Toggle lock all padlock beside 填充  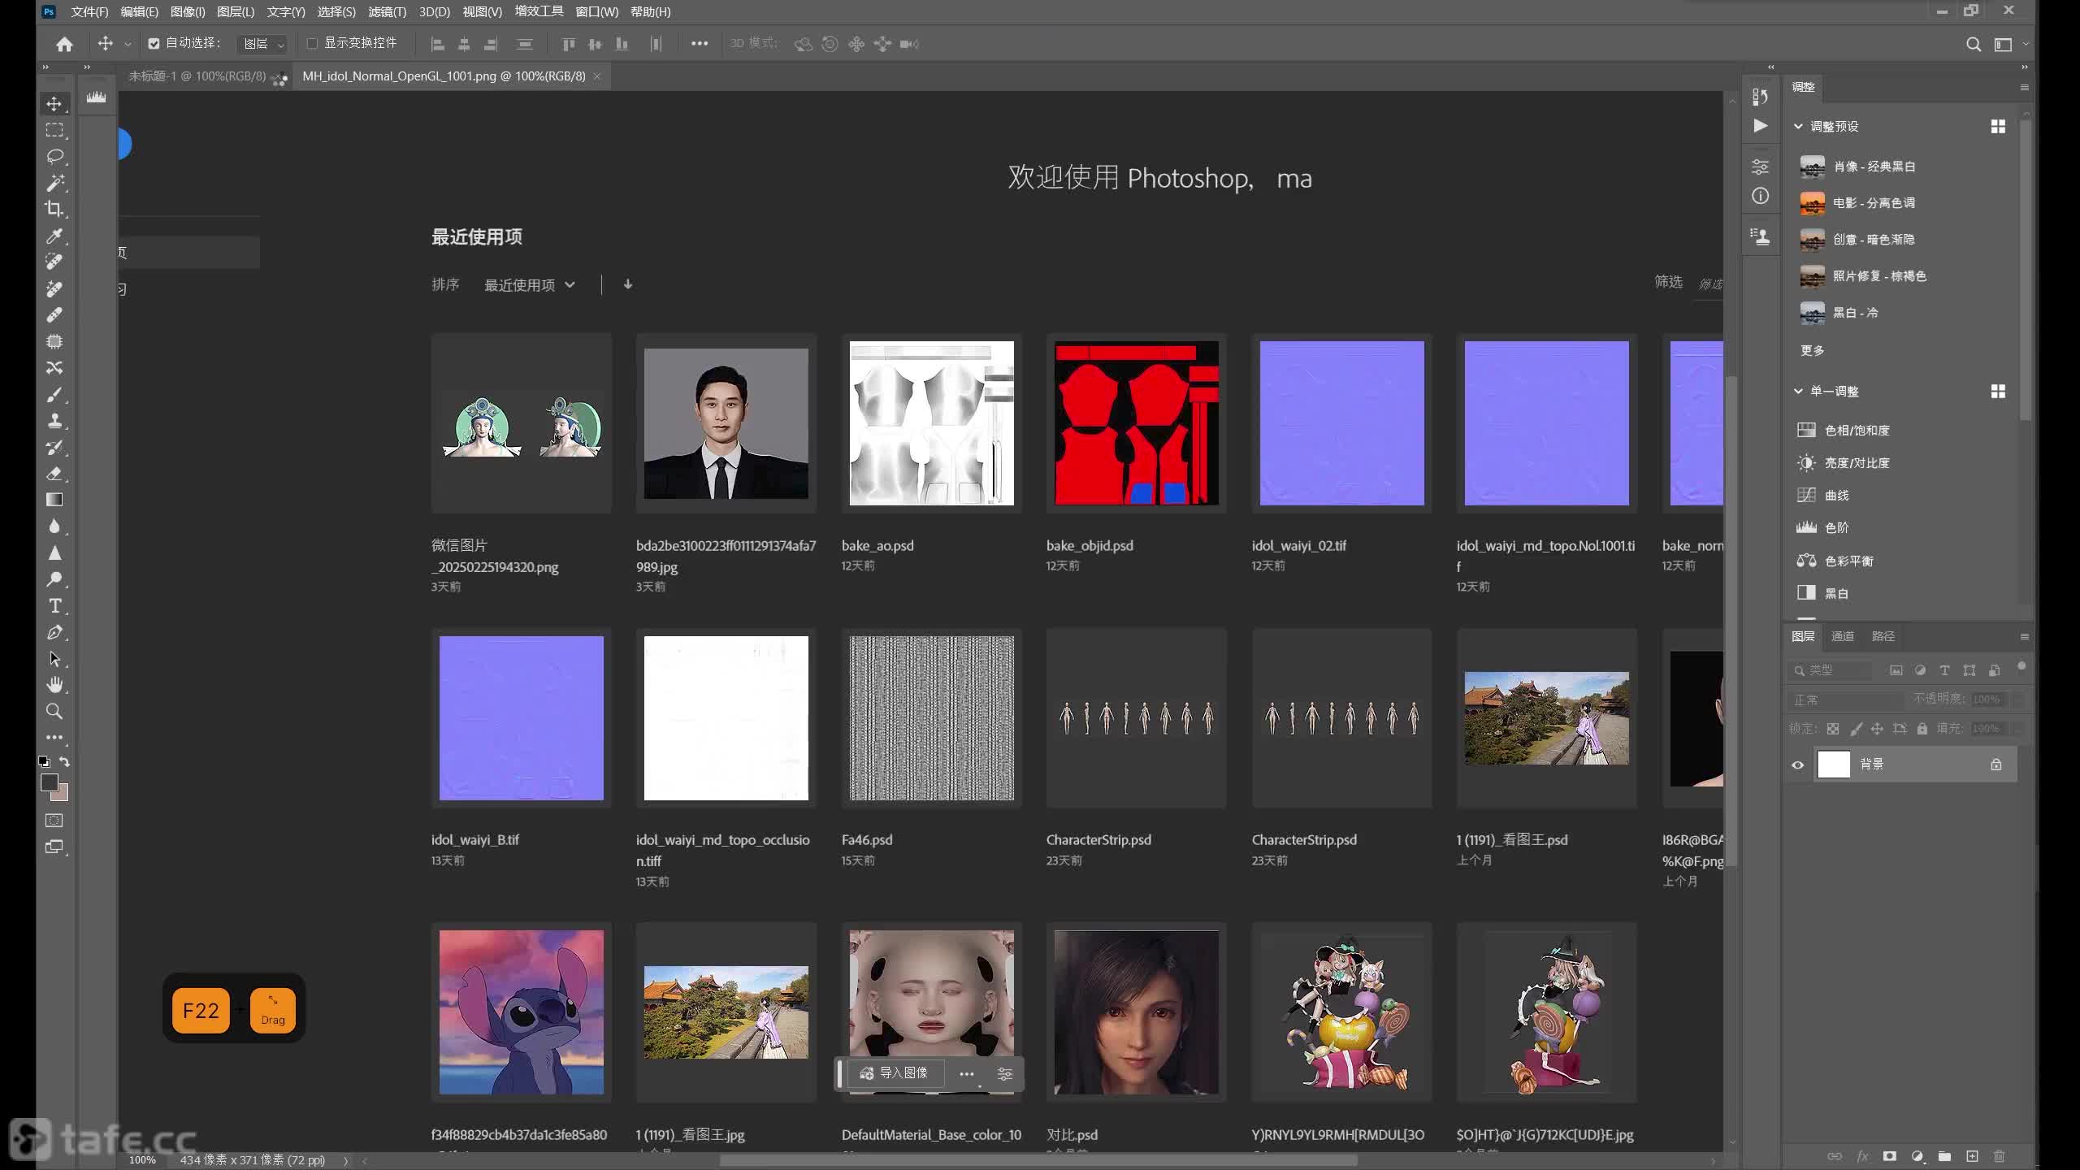1922,729
